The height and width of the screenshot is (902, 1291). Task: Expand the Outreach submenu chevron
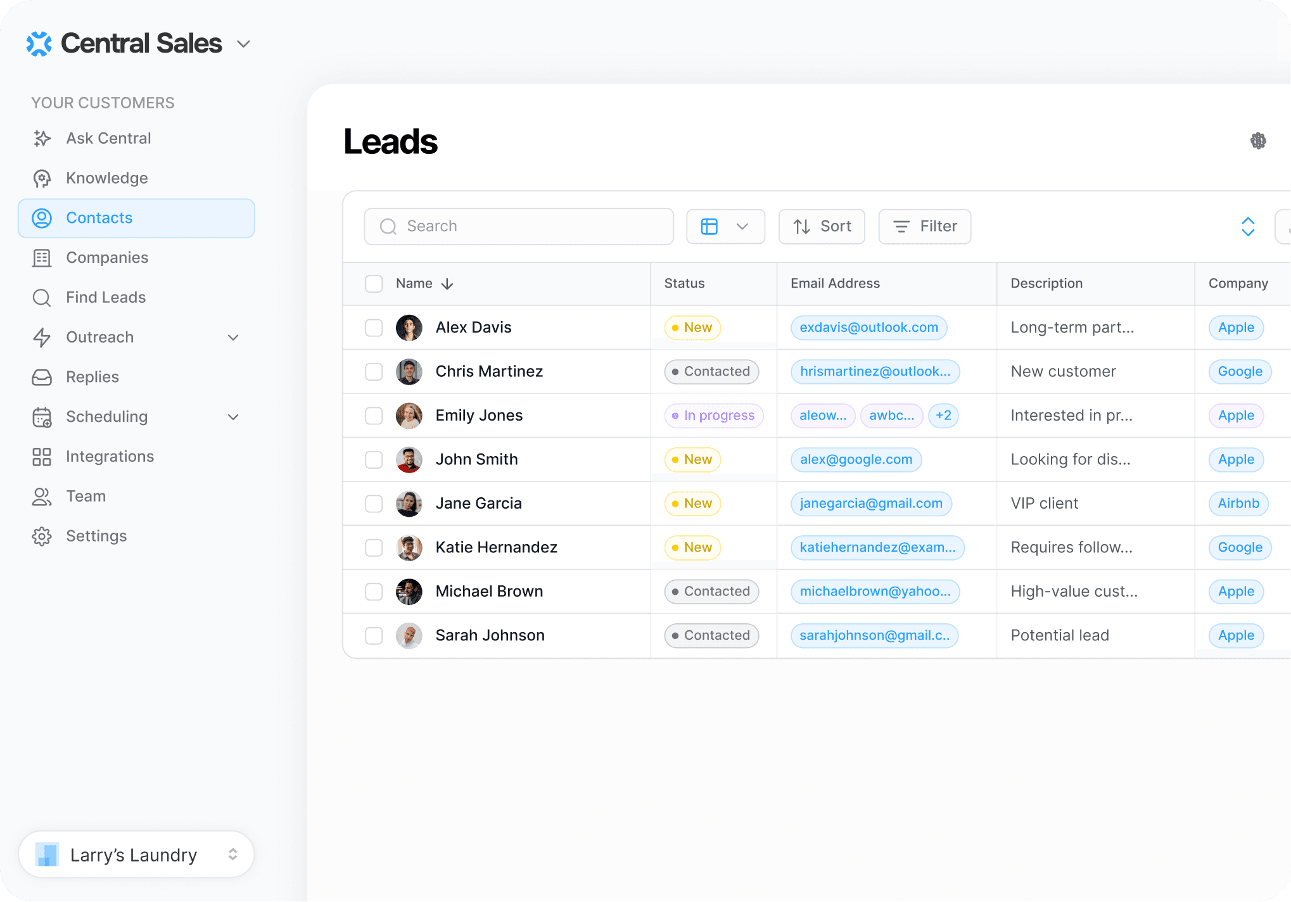[233, 338]
